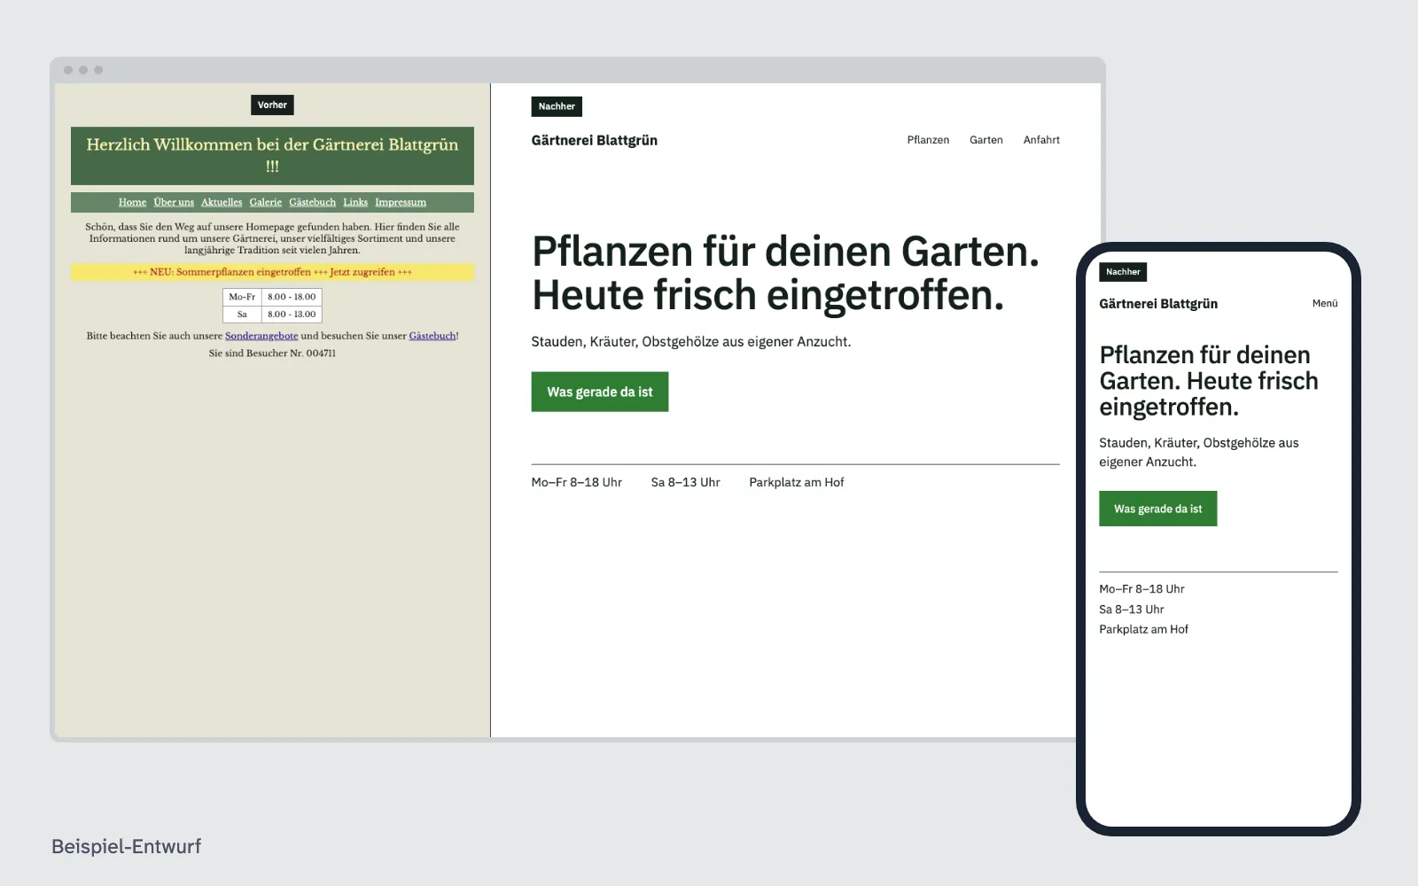Click desktop 'Sa 8–13 Uhr' info text
Image resolution: width=1418 pixels, height=886 pixels.
tap(685, 482)
